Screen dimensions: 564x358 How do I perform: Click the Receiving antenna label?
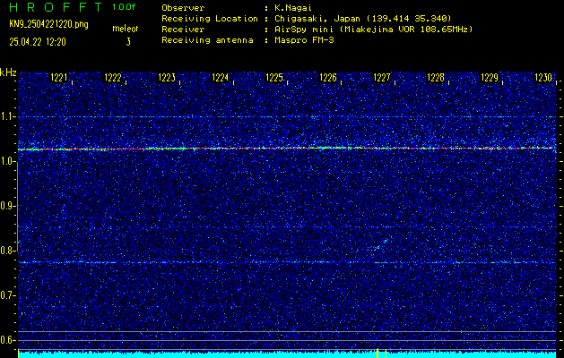coord(207,40)
